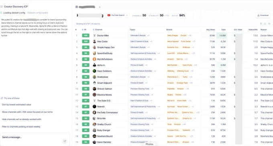Click the sparkle icon beside Try one of these
This screenshot has height=146, width=273.
click(x=2, y=98)
